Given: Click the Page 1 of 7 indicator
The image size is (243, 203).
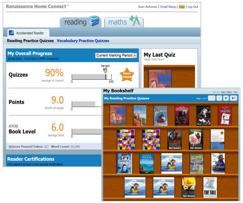Looking at the screenshot, I should coord(201,98).
